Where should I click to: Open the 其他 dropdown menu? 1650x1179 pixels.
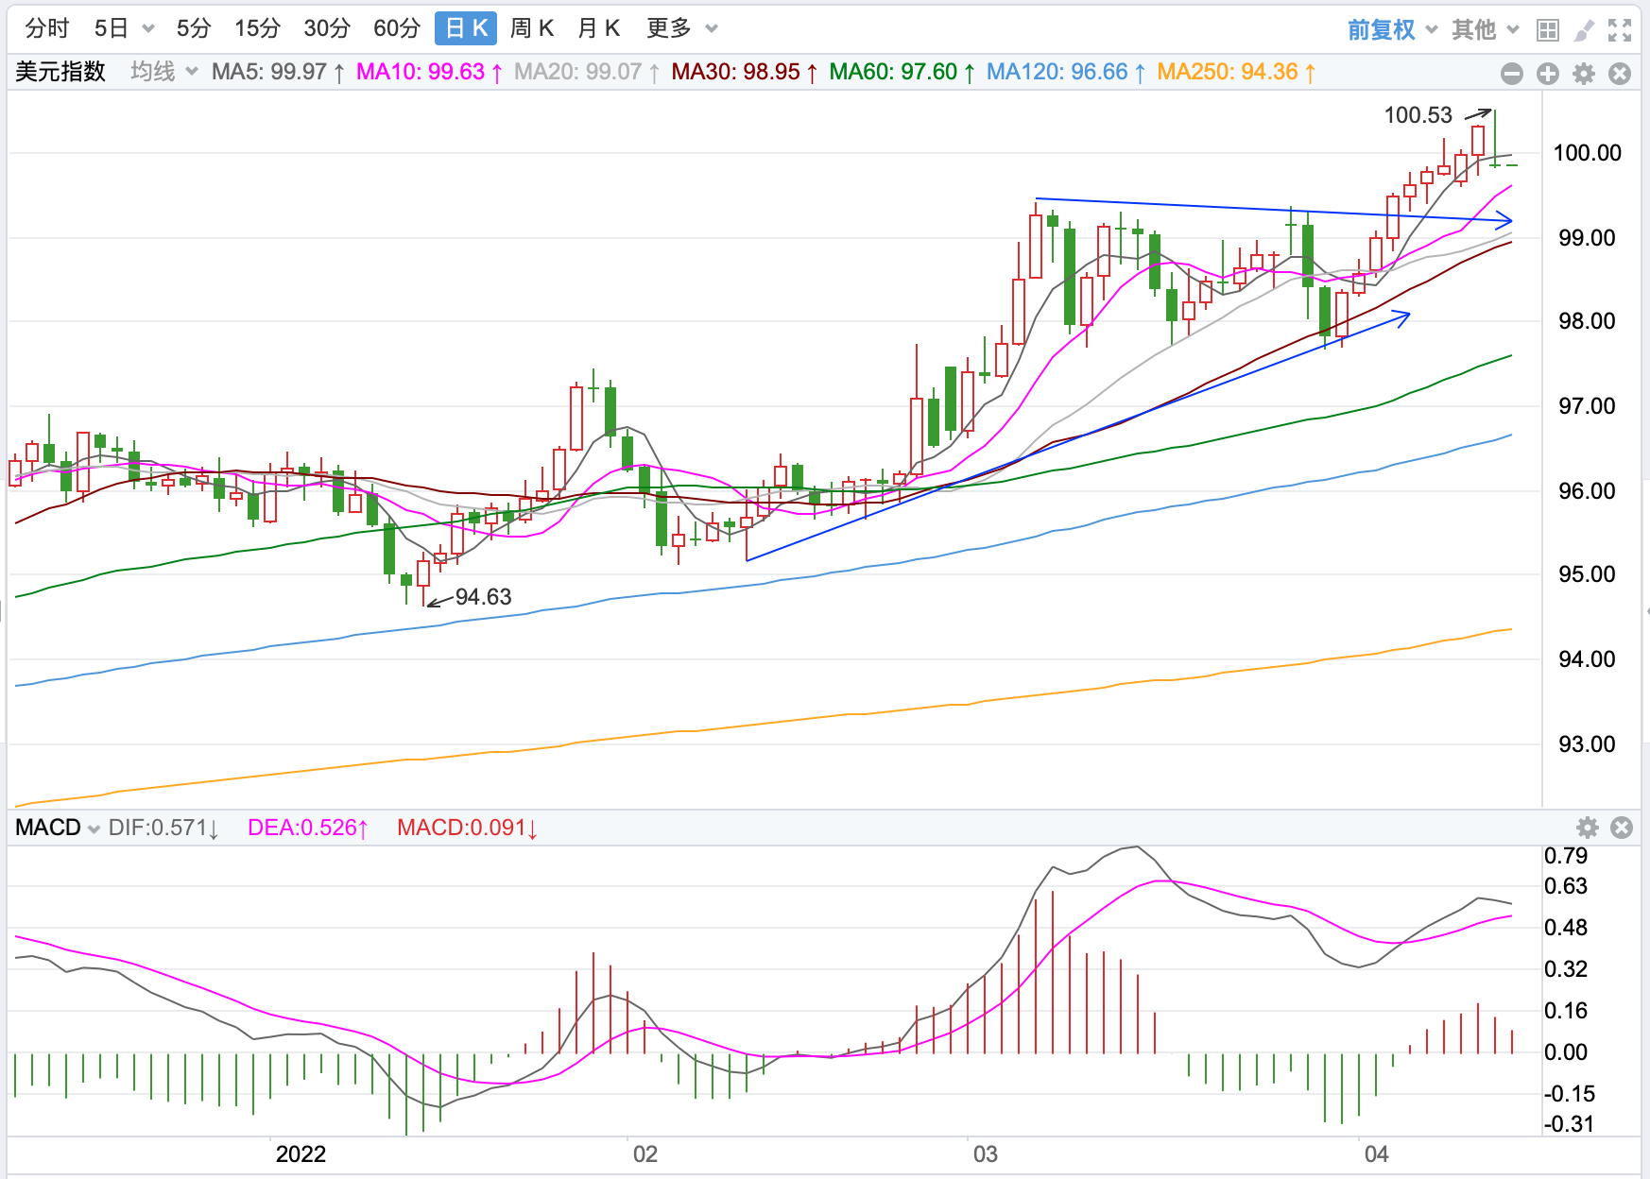[1485, 30]
